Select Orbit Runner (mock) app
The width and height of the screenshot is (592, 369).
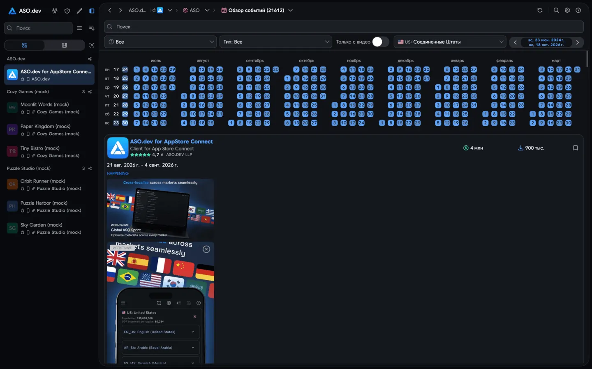coord(49,184)
